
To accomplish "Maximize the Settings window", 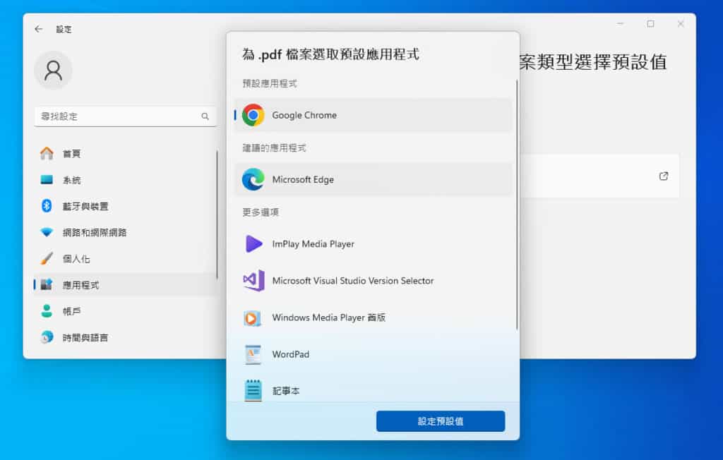I will pyautogui.click(x=650, y=23).
